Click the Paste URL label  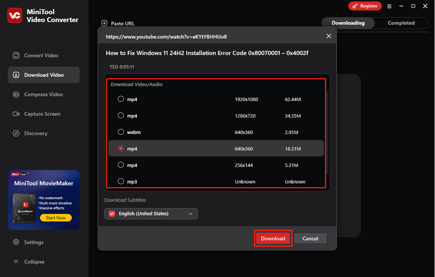[122, 24]
